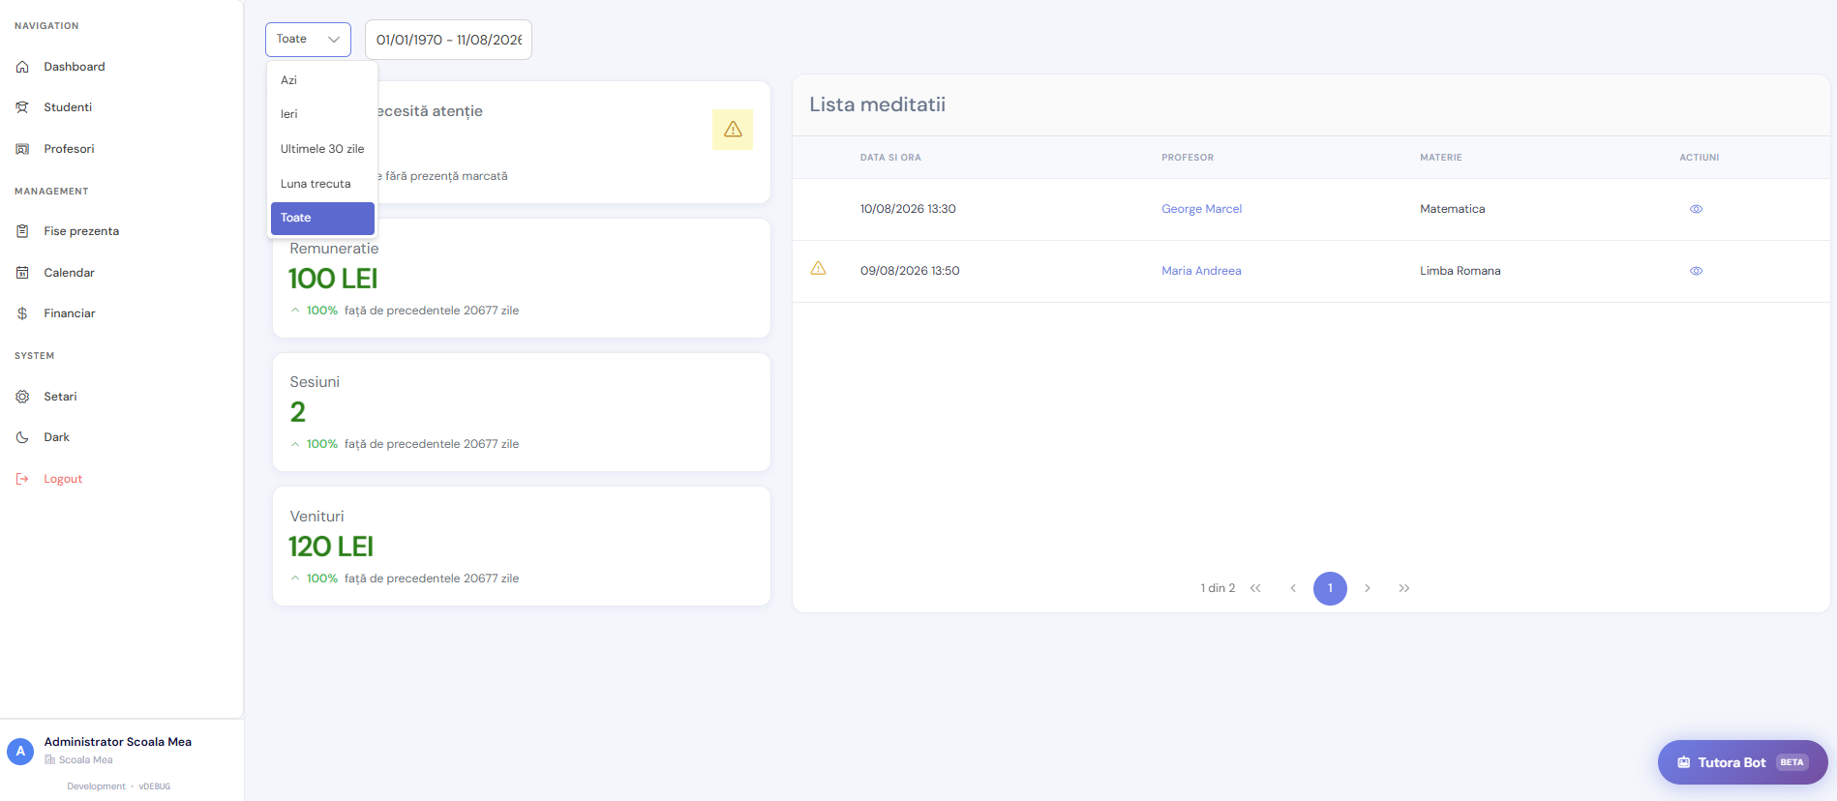Image resolution: width=1837 pixels, height=801 pixels.
Task: Click the Studenti graduation cap icon
Action: [22, 107]
